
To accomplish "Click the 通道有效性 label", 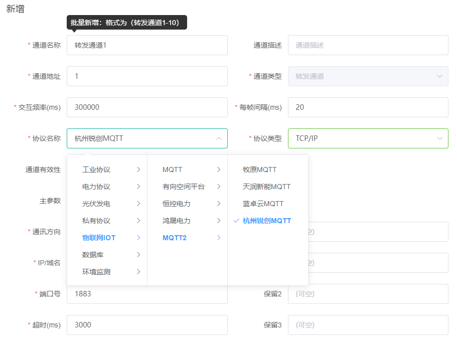I will [43, 169].
